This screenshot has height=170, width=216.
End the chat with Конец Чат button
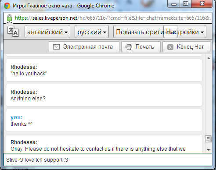click(x=186, y=47)
